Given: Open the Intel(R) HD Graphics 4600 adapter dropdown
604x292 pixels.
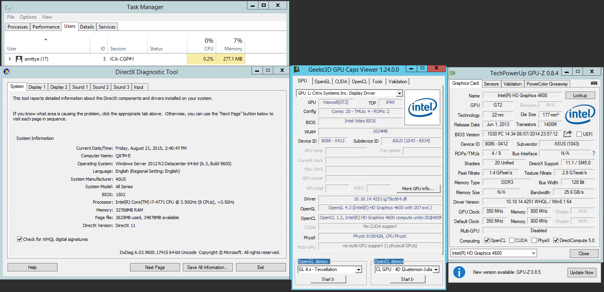Looking at the screenshot, I should coord(533,253).
